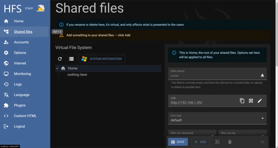
Task: Click the Plugins puzzle icon
Action: click(6, 105)
